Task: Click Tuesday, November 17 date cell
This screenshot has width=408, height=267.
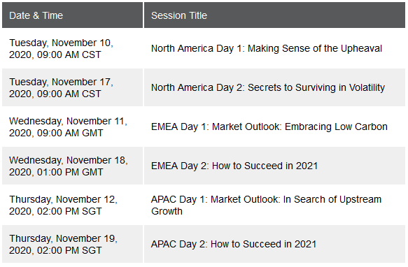Action: [72, 87]
